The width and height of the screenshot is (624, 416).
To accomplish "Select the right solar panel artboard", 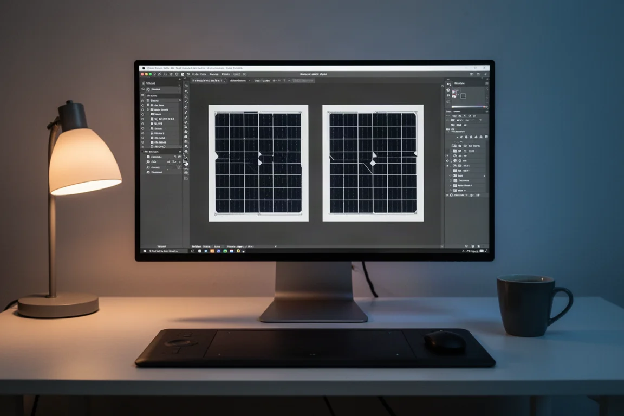I will [x=373, y=163].
